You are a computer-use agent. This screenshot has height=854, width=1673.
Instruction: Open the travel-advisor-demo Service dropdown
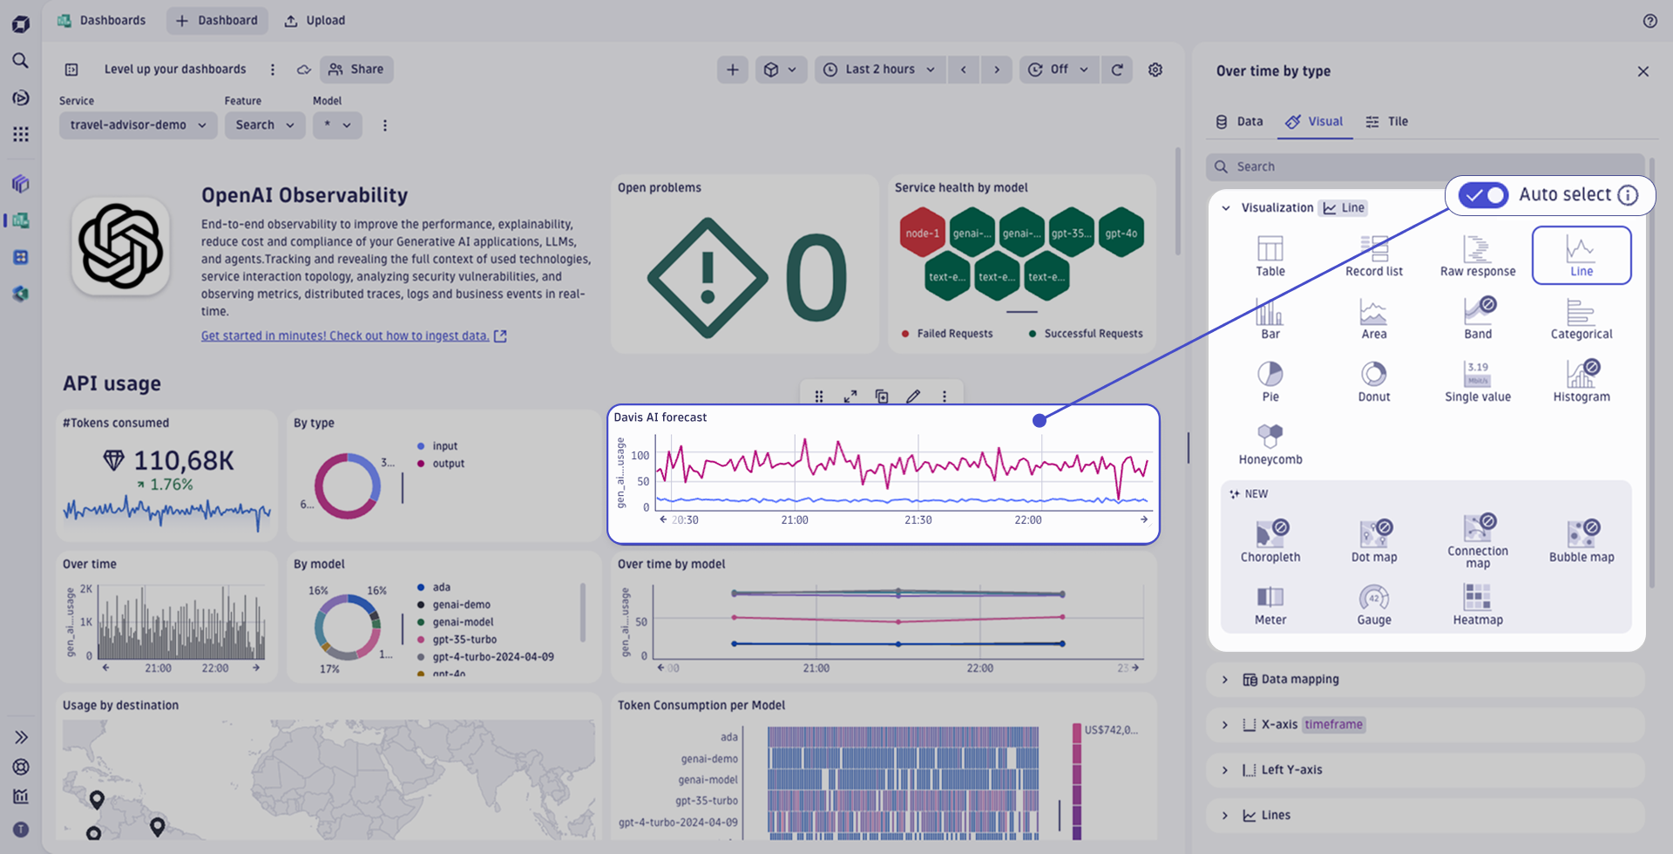click(x=138, y=125)
